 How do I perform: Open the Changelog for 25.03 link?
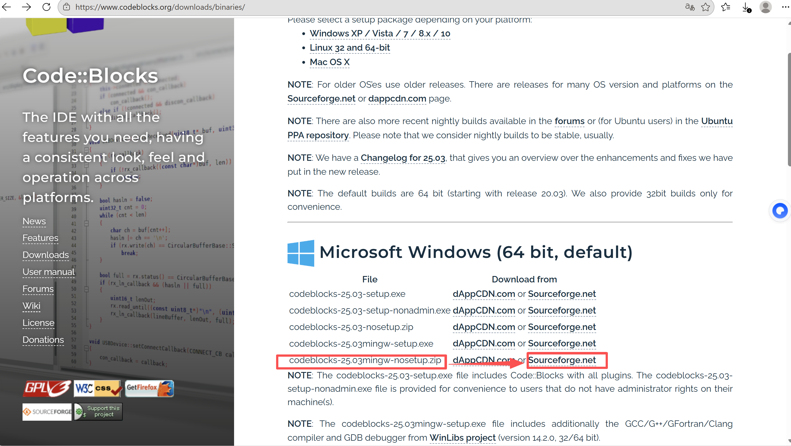(402, 158)
